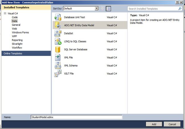
Task: Open the WPF category
Action: 14,36
